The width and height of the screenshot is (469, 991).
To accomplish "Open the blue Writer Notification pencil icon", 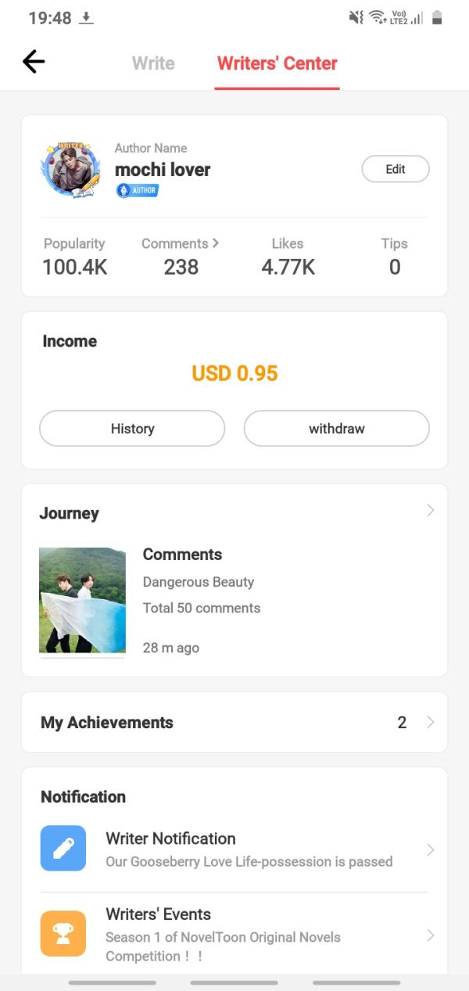I will click(x=63, y=849).
